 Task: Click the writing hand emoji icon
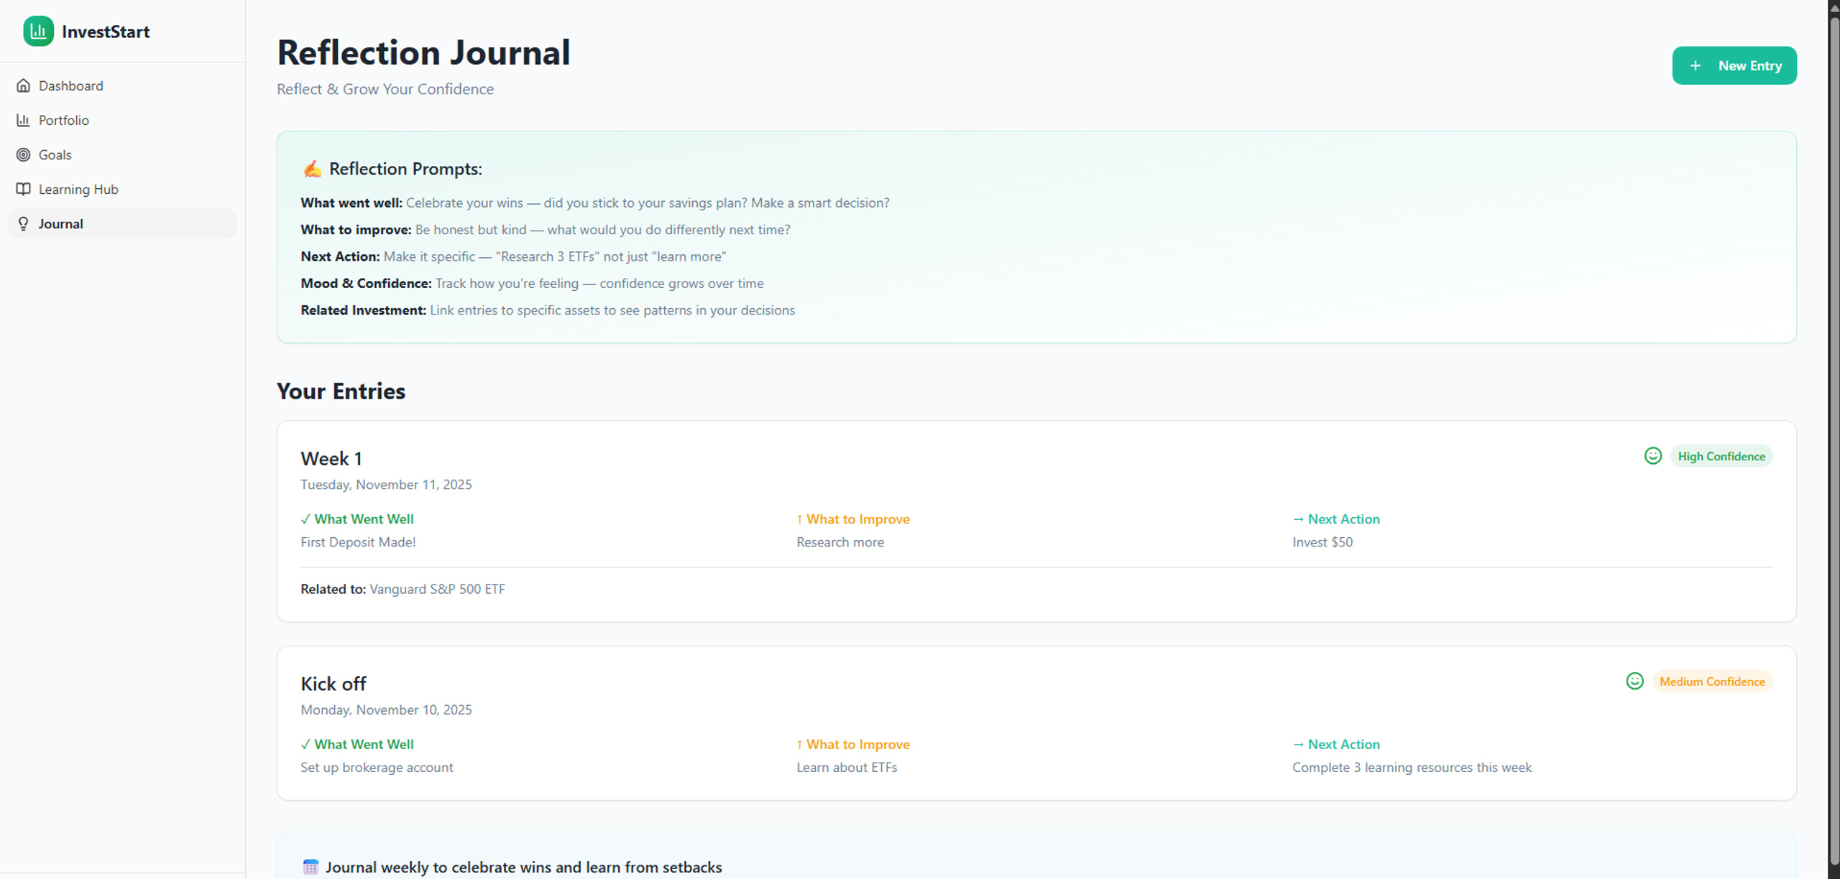(x=312, y=169)
